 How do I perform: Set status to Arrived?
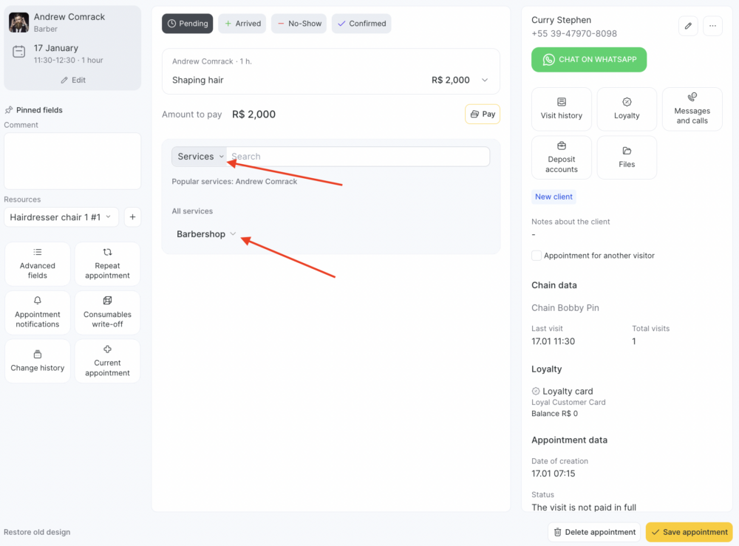click(242, 24)
